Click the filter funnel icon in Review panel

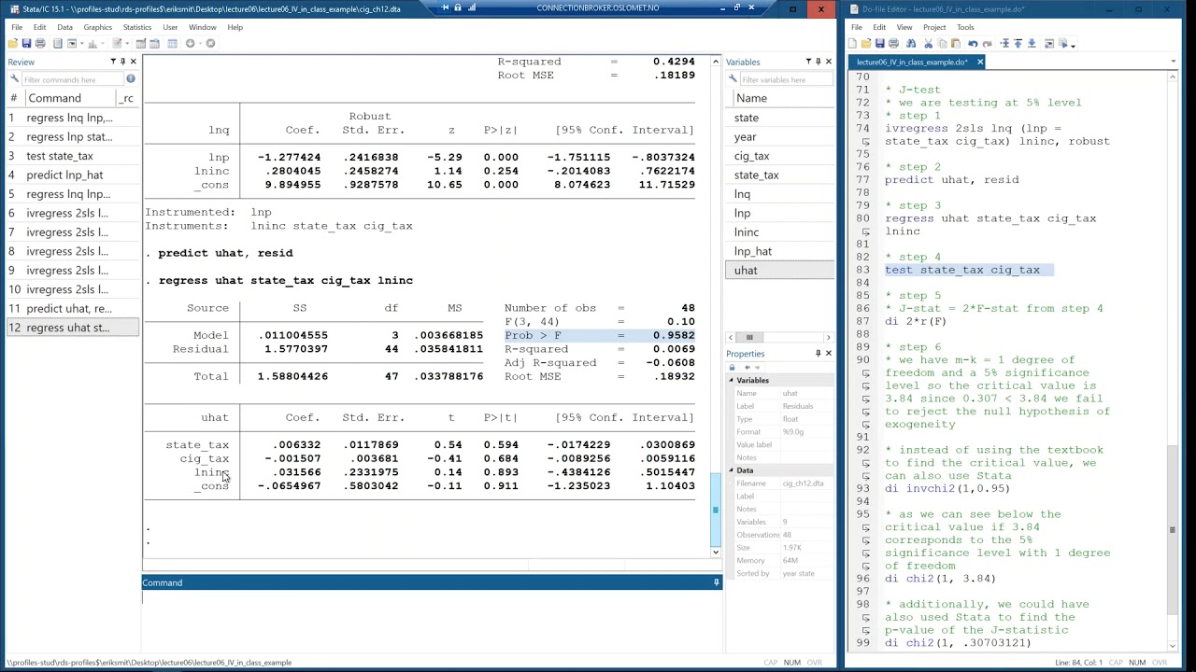click(x=113, y=62)
